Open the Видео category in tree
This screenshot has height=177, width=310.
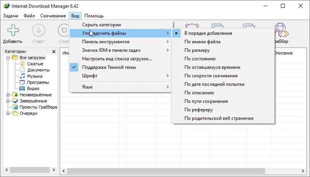[x=33, y=88]
